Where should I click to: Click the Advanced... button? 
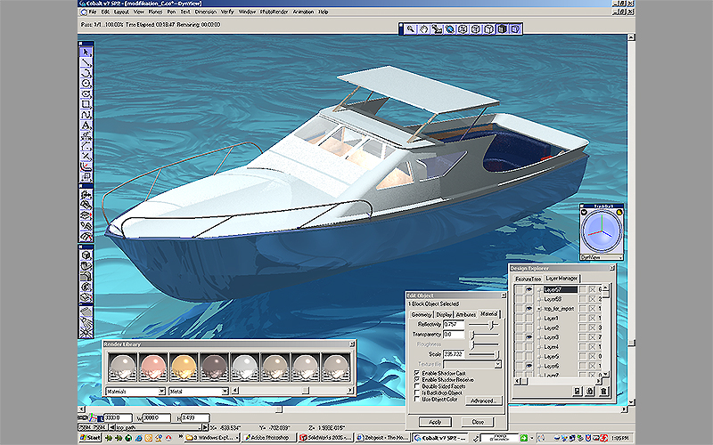(482, 400)
